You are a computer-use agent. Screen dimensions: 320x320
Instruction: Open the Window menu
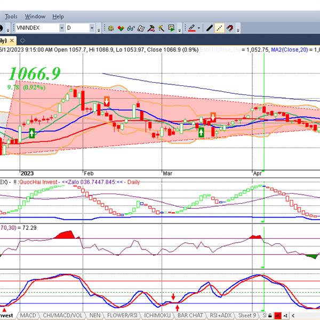coord(35,17)
